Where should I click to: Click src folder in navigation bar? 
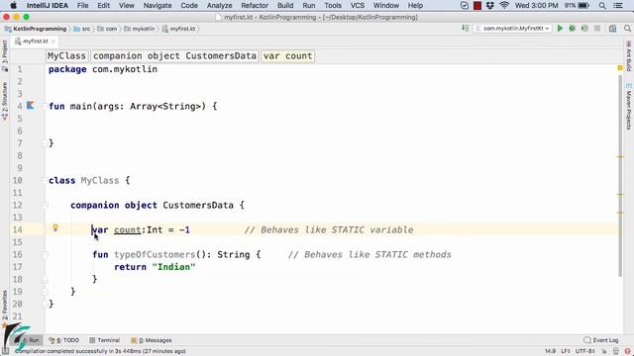click(x=82, y=29)
